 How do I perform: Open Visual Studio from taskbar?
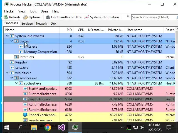[x=61, y=127]
